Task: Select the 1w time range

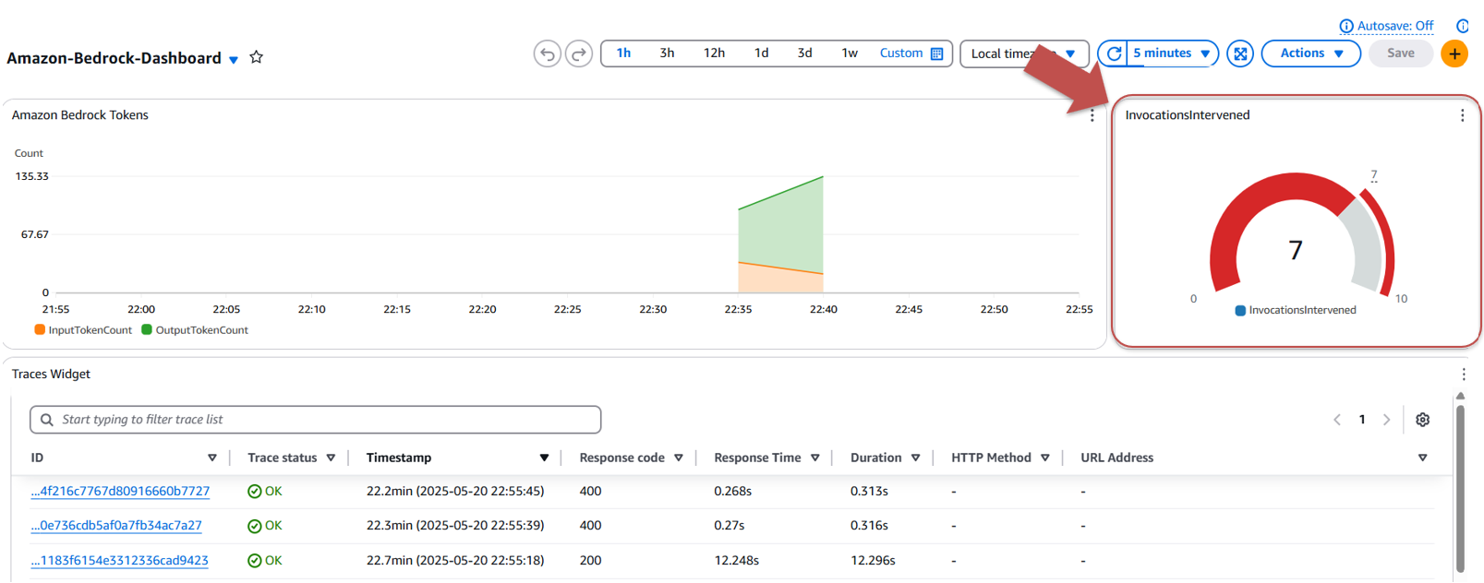Action: (850, 54)
